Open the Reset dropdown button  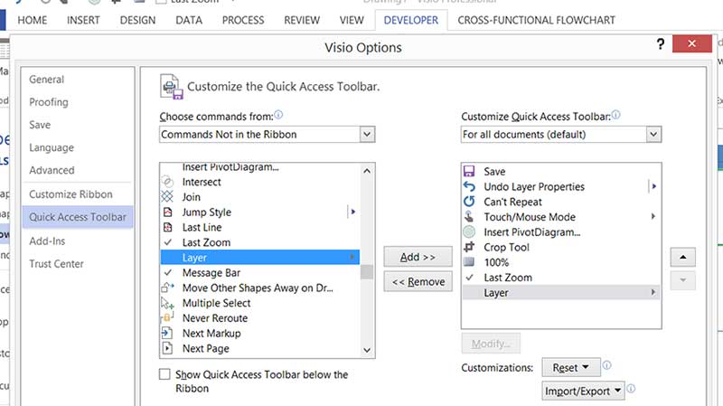click(571, 367)
